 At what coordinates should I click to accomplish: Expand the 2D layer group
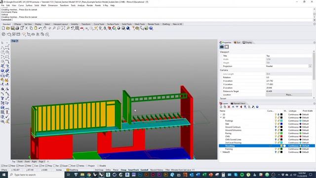(x=221, y=114)
